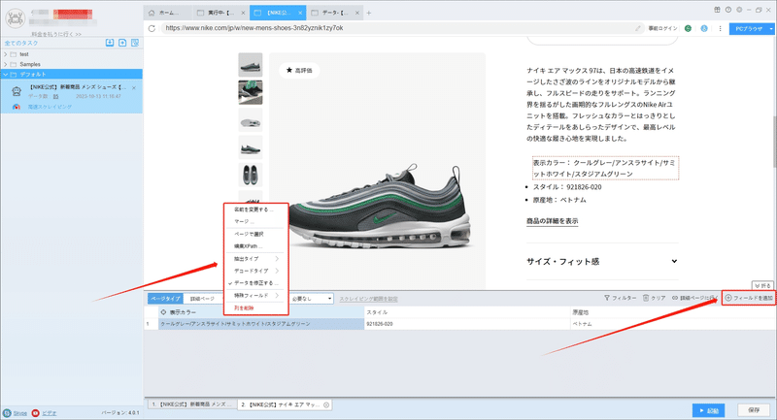Click the Skype icon in the status bar
The width and height of the screenshot is (777, 420).
pos(7,413)
